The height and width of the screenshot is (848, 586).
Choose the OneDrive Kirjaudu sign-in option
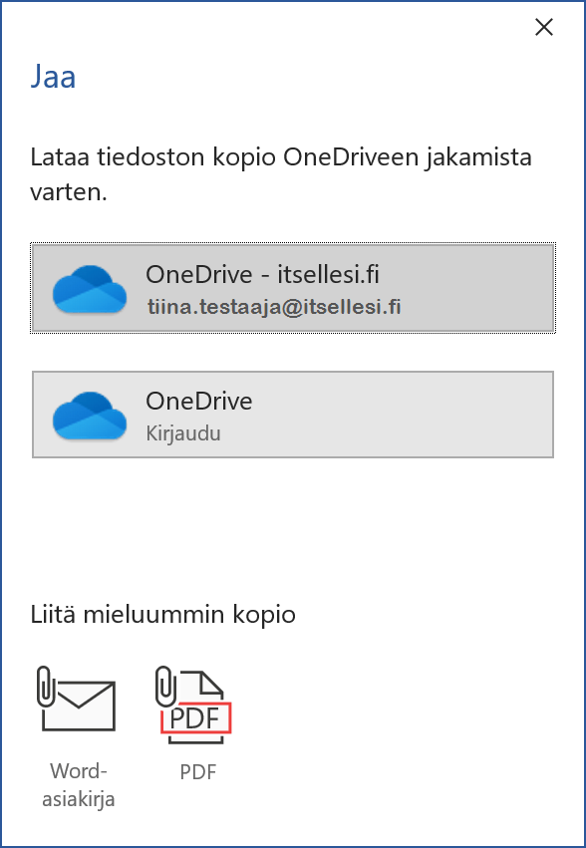(x=293, y=415)
